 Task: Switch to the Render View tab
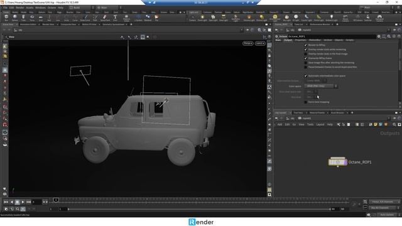[48, 24]
